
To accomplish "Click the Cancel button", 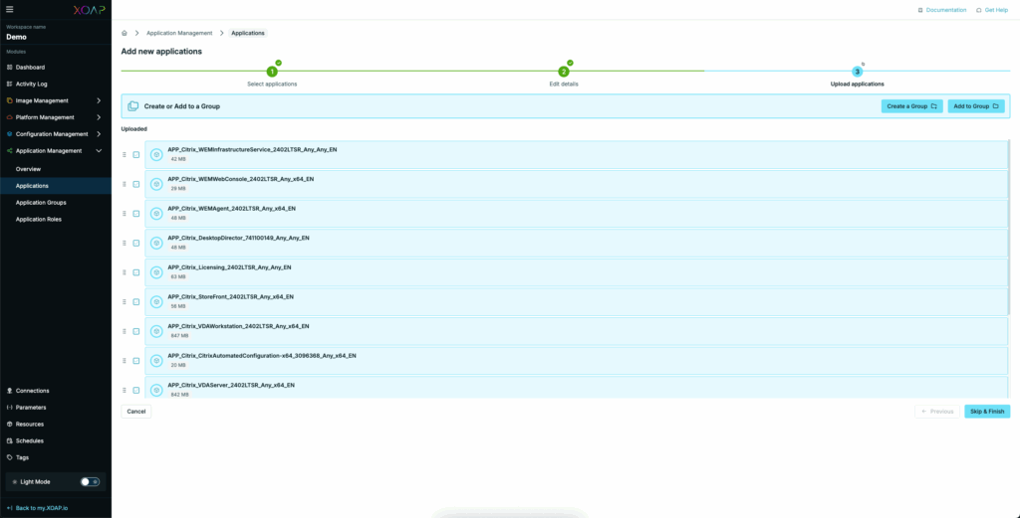I will (135, 412).
